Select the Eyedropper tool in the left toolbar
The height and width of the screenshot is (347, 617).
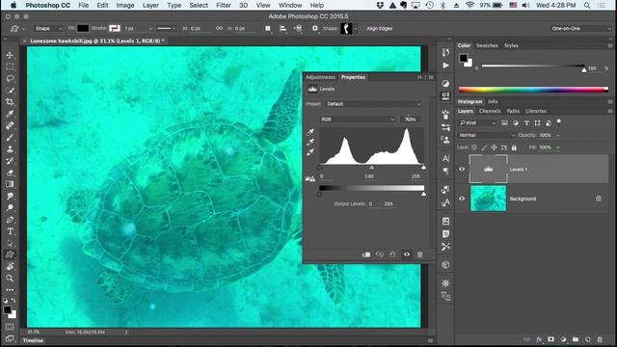10,114
